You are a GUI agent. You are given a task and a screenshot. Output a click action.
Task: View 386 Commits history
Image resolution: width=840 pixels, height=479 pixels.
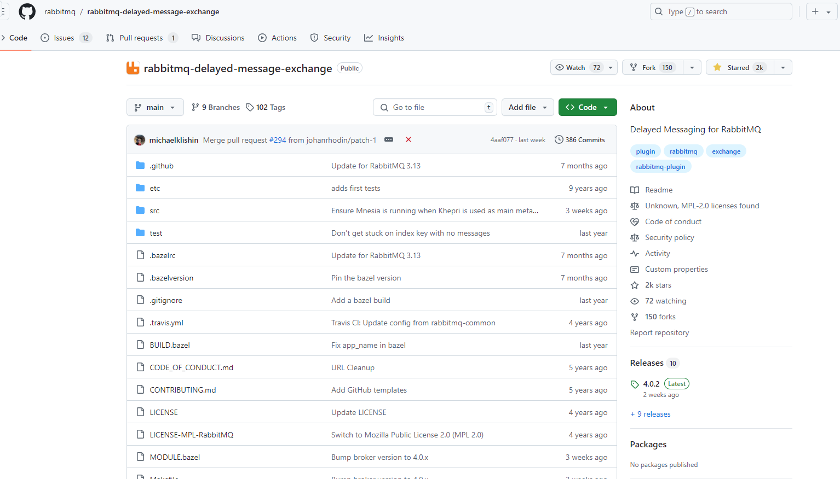pos(579,139)
